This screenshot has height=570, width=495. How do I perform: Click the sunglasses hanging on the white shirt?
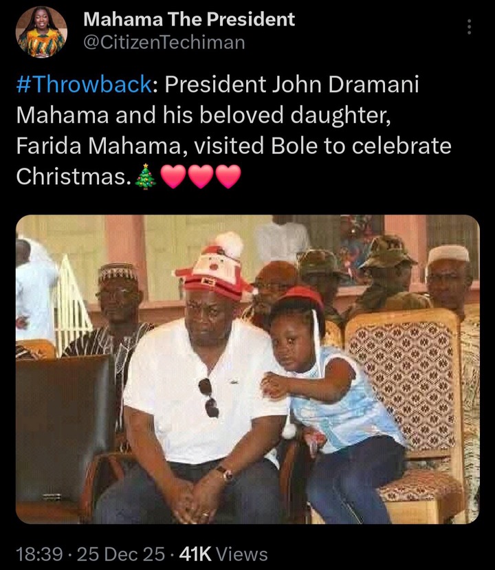tap(209, 397)
